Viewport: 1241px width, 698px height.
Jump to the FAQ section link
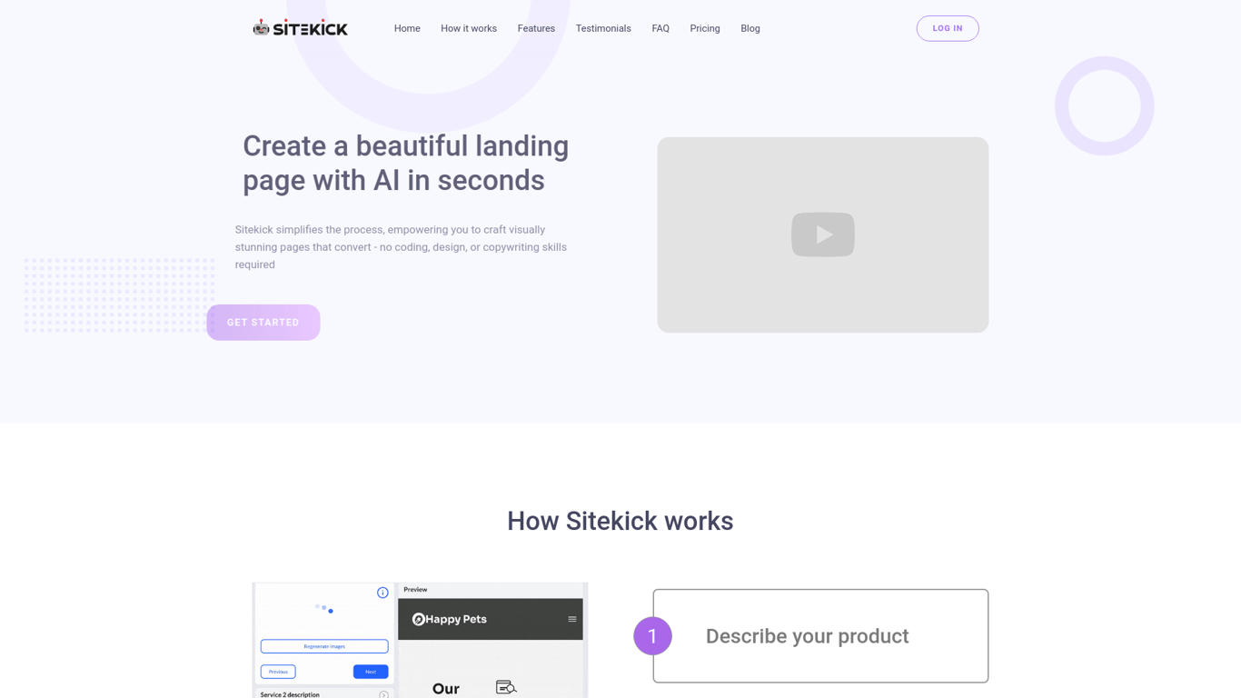(660, 28)
